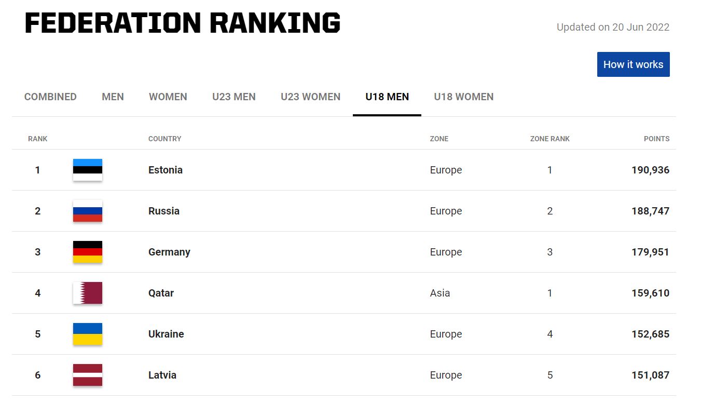The width and height of the screenshot is (701, 403).
Task: Click the Latvia flag icon
Action: pos(87,375)
